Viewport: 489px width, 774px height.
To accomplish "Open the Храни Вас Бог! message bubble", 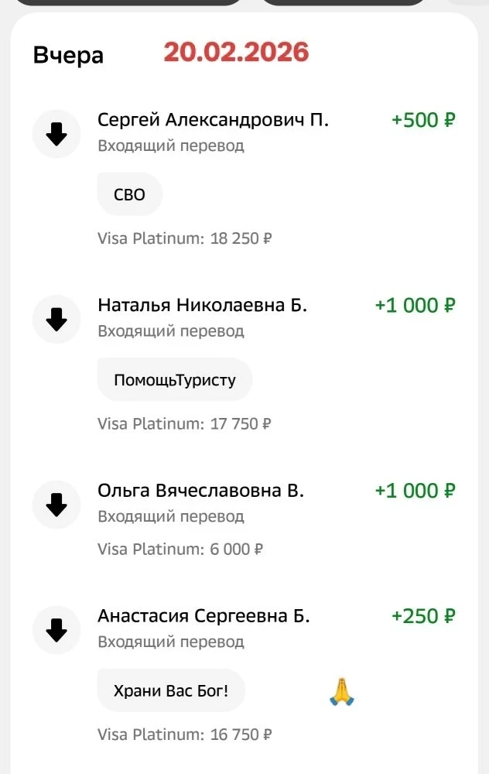I will 171,690.
